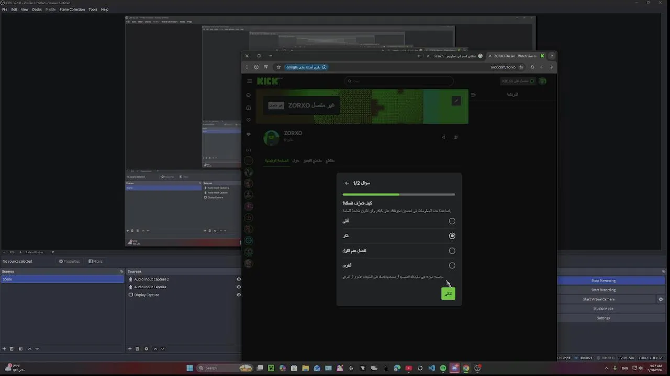Add a new scene with plus icon
This screenshot has width=670, height=376.
4,349
